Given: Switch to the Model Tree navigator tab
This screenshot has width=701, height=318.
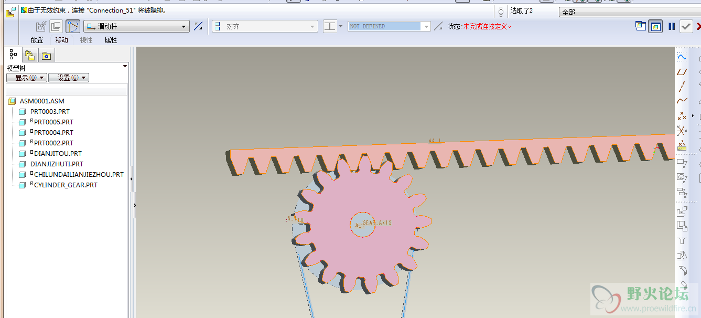Looking at the screenshot, I should click(14, 54).
